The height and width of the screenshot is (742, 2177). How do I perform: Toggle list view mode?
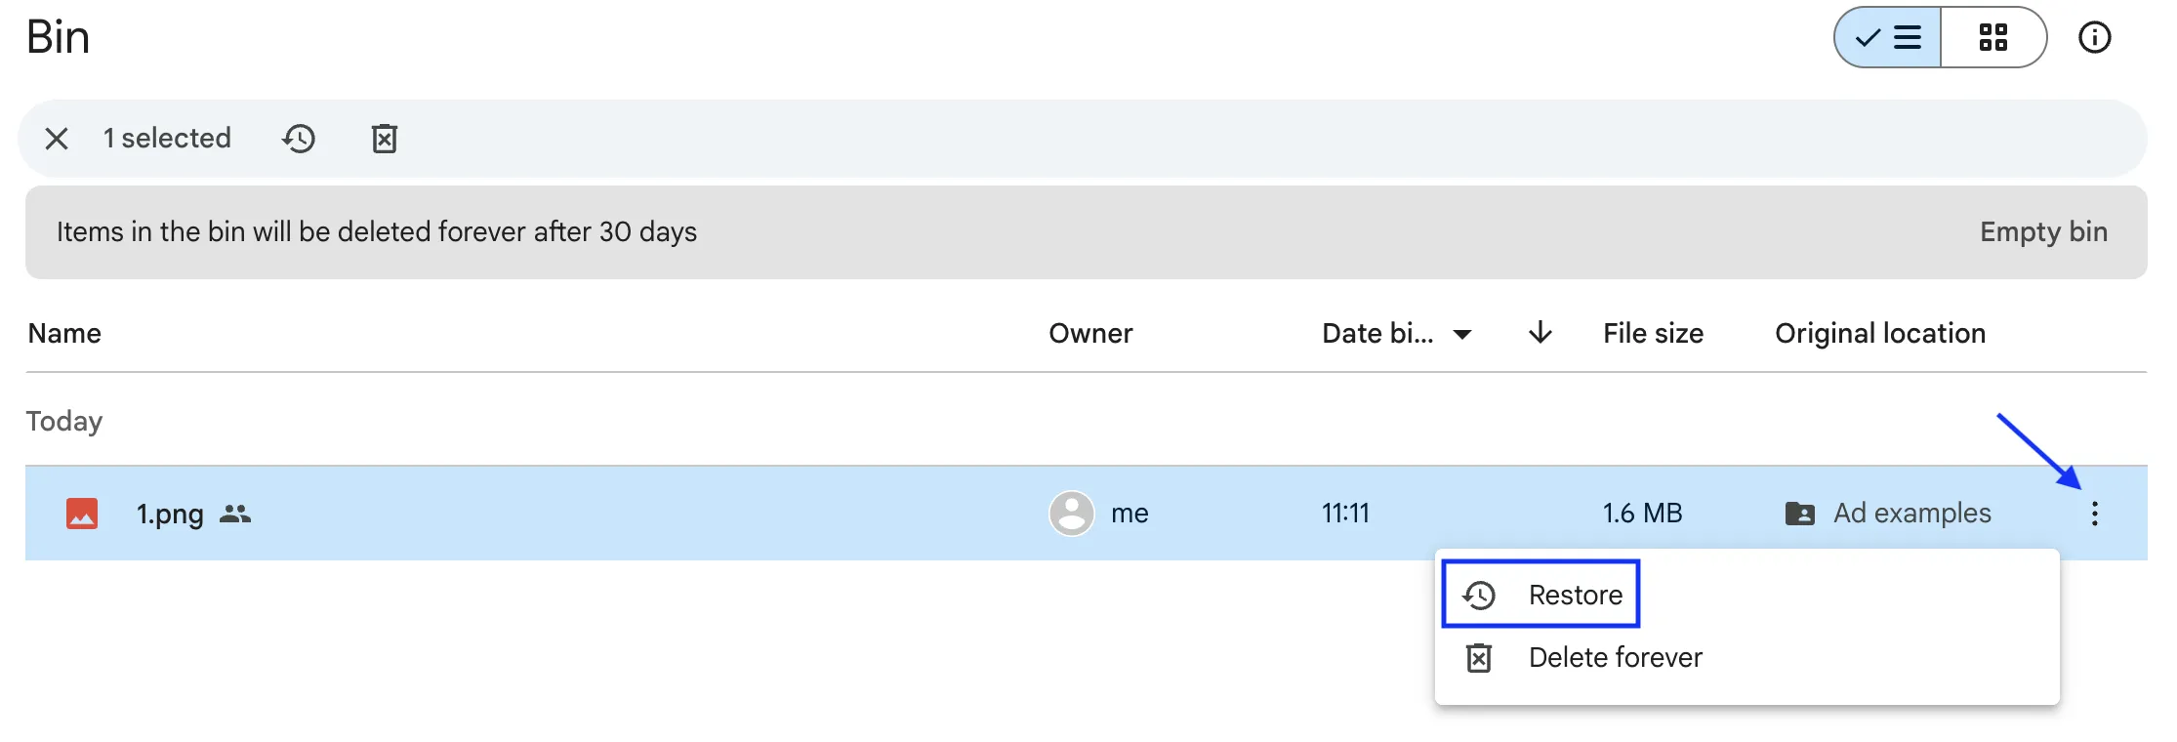1886,37
